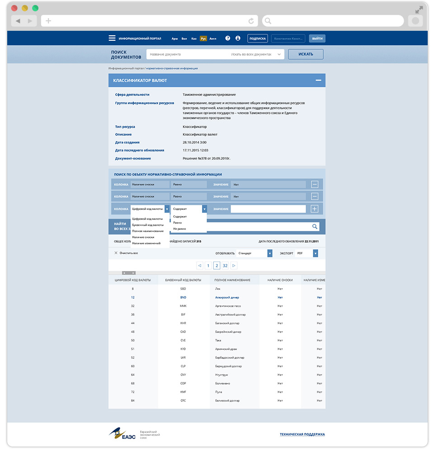Open the Алжирский динар row link

(x=227, y=297)
